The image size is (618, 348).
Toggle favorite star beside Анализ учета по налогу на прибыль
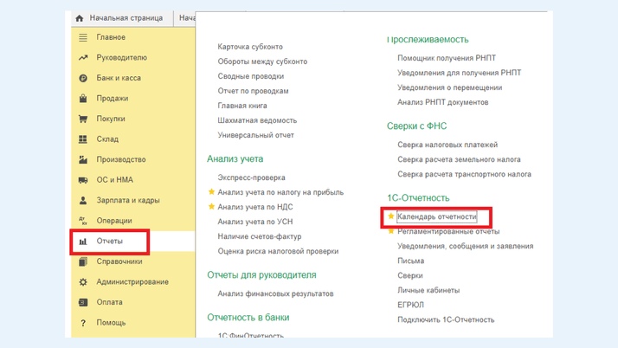coord(211,192)
